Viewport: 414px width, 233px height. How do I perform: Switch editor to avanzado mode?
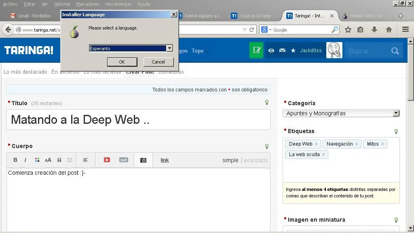(256, 160)
